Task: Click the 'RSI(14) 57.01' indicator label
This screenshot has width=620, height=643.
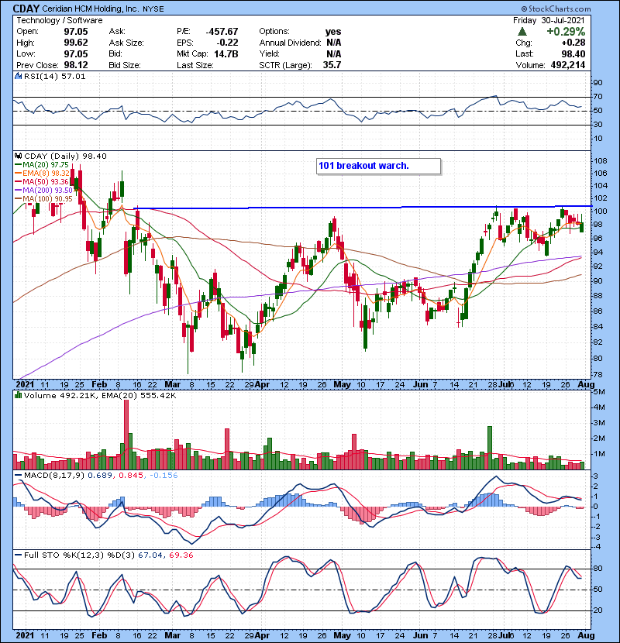Action: [55, 76]
